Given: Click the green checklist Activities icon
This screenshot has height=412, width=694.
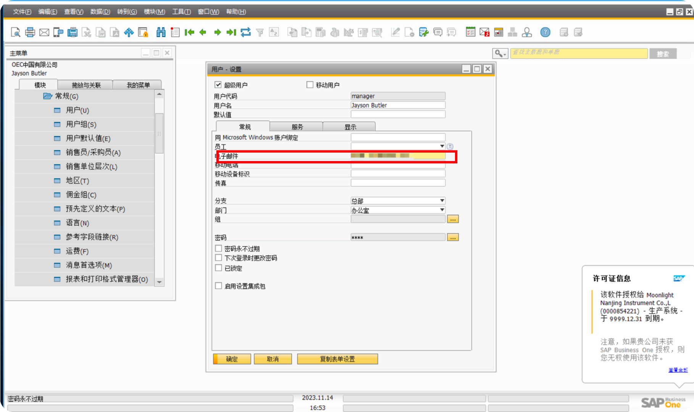Looking at the screenshot, I should pyautogui.click(x=471, y=32).
